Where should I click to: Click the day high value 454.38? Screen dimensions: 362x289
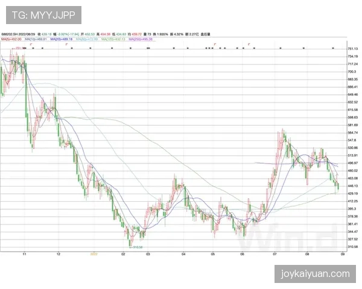[x=105, y=34]
